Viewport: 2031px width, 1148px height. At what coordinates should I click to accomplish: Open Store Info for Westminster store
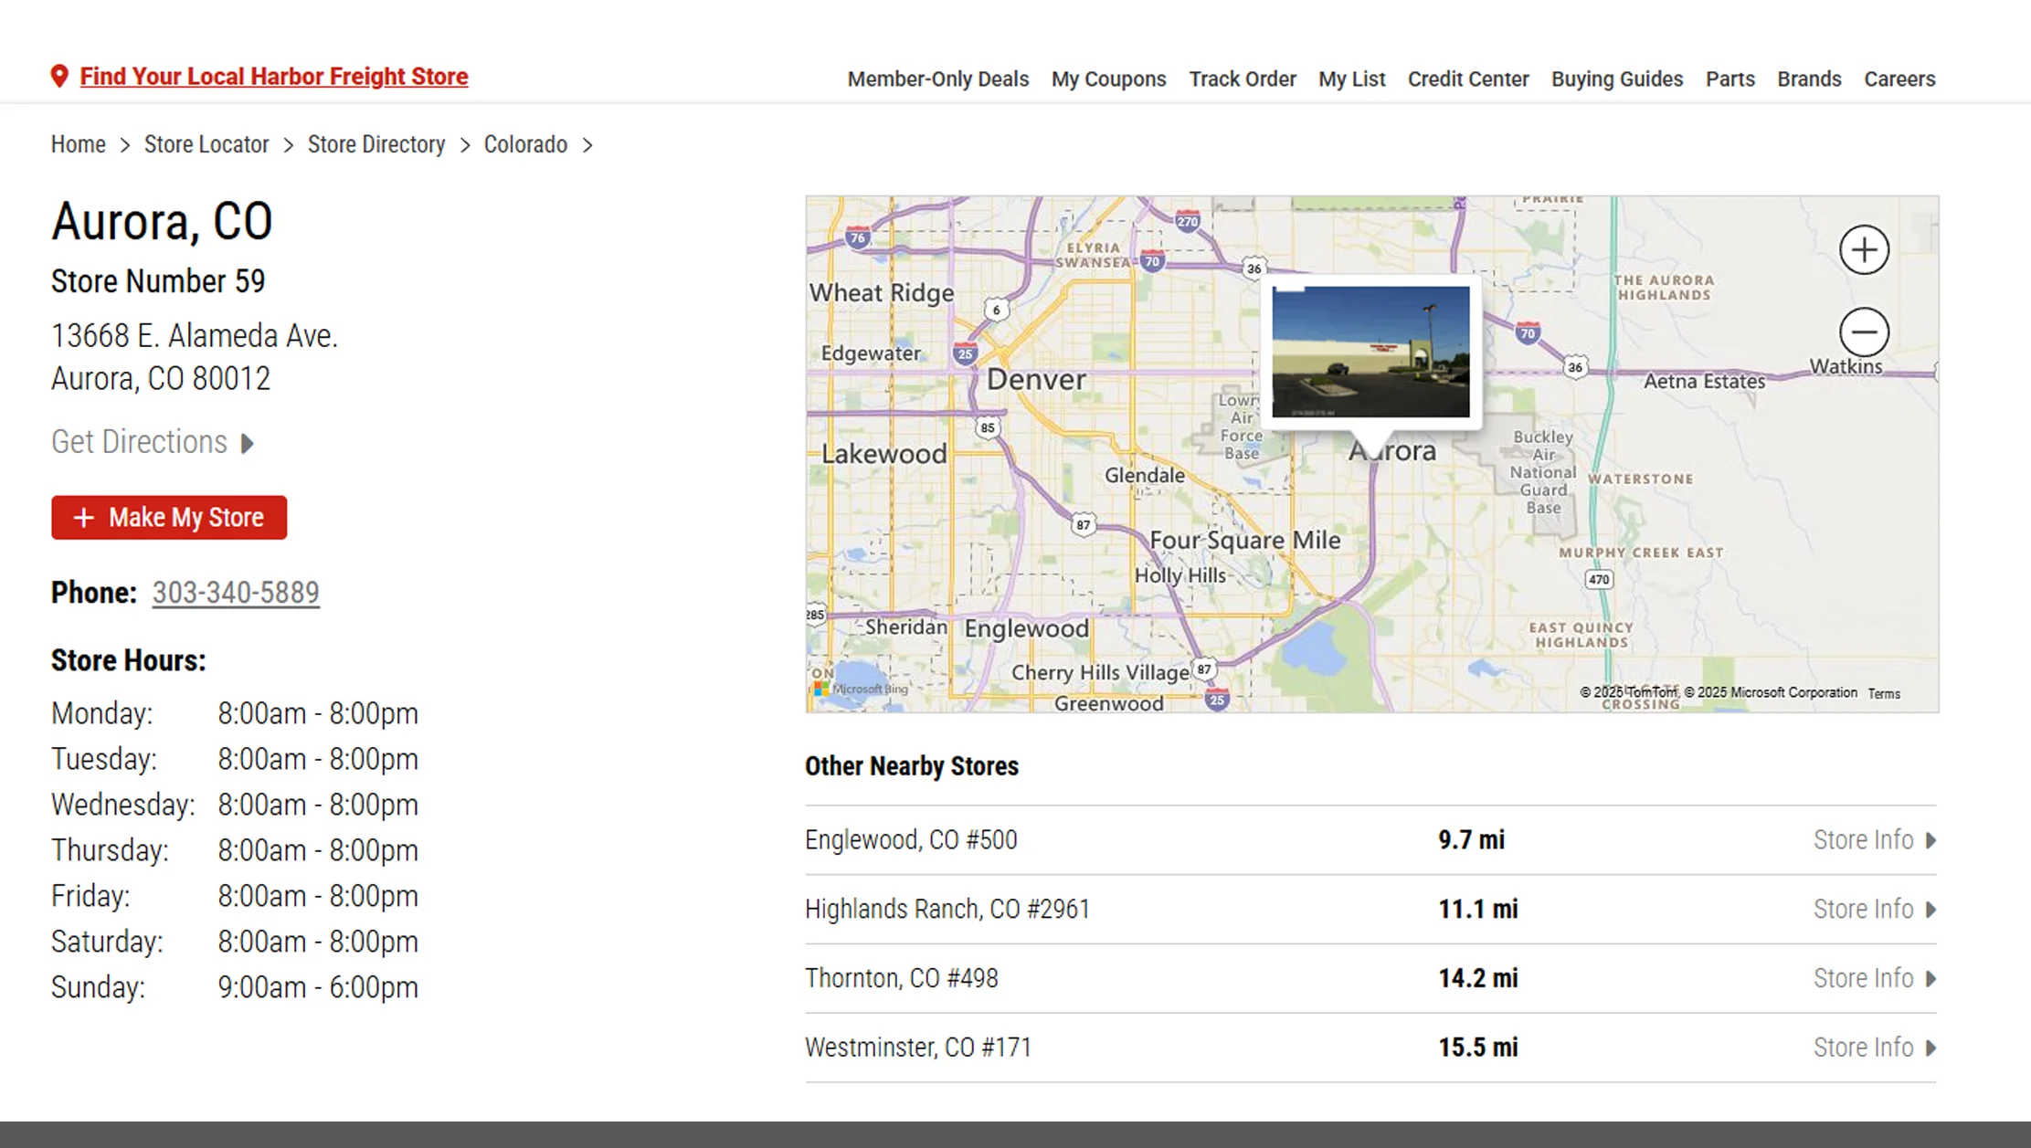click(1863, 1048)
